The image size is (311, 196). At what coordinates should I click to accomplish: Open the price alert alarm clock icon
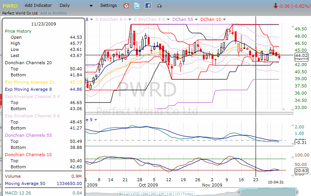point(126,6)
